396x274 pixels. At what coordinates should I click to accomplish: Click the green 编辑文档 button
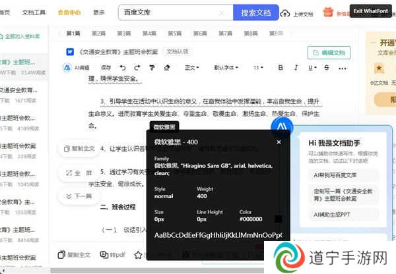[x=329, y=53]
